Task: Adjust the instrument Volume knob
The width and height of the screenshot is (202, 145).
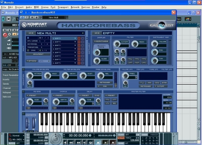Action: pos(154,43)
